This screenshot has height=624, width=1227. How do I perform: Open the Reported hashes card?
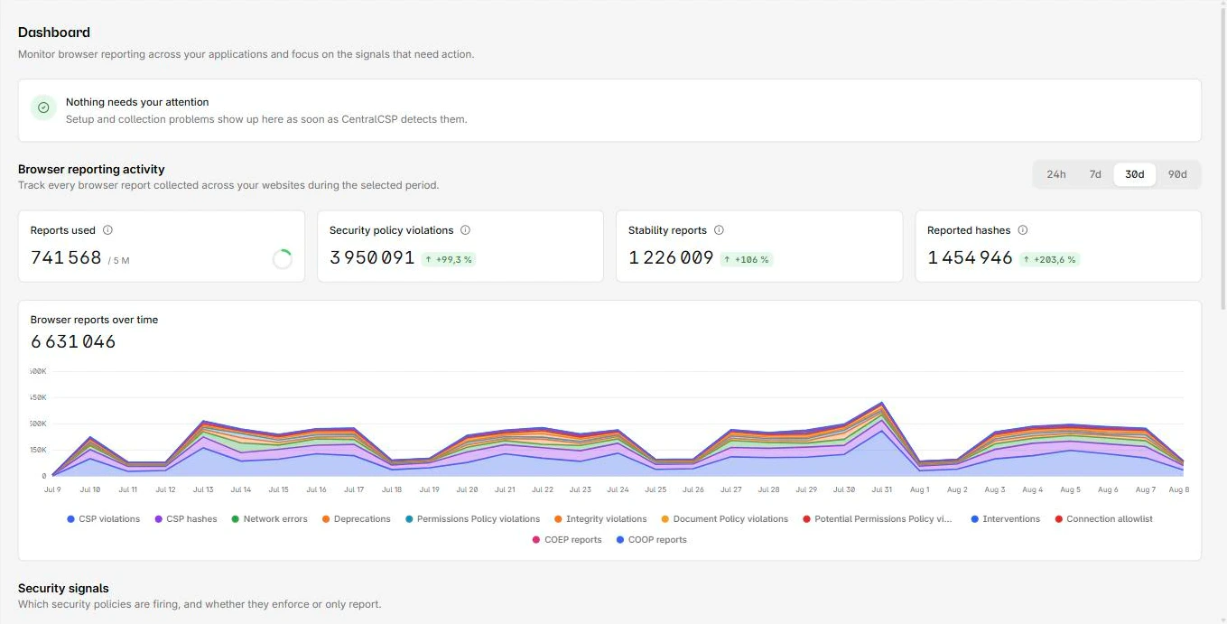click(1058, 247)
